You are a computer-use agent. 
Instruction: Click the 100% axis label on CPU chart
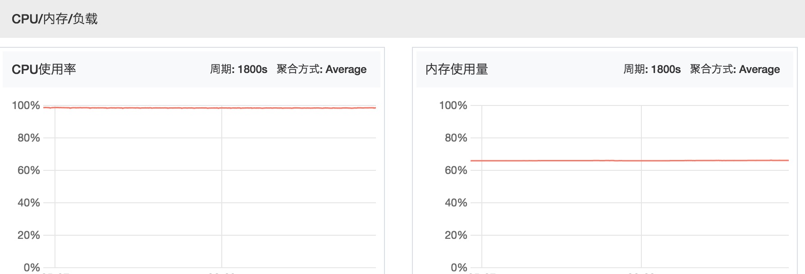26,105
